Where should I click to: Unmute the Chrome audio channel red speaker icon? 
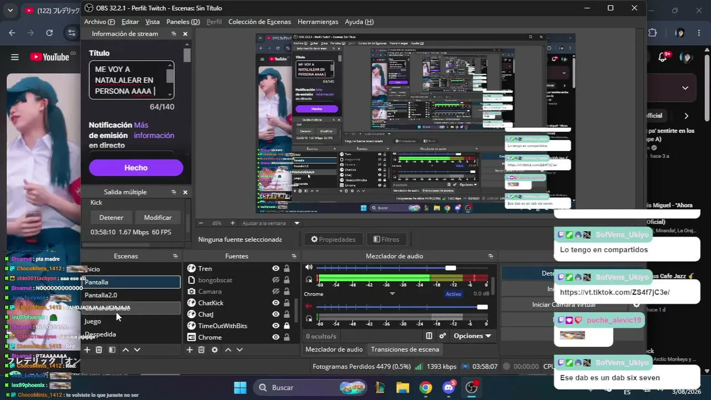tap(309, 307)
